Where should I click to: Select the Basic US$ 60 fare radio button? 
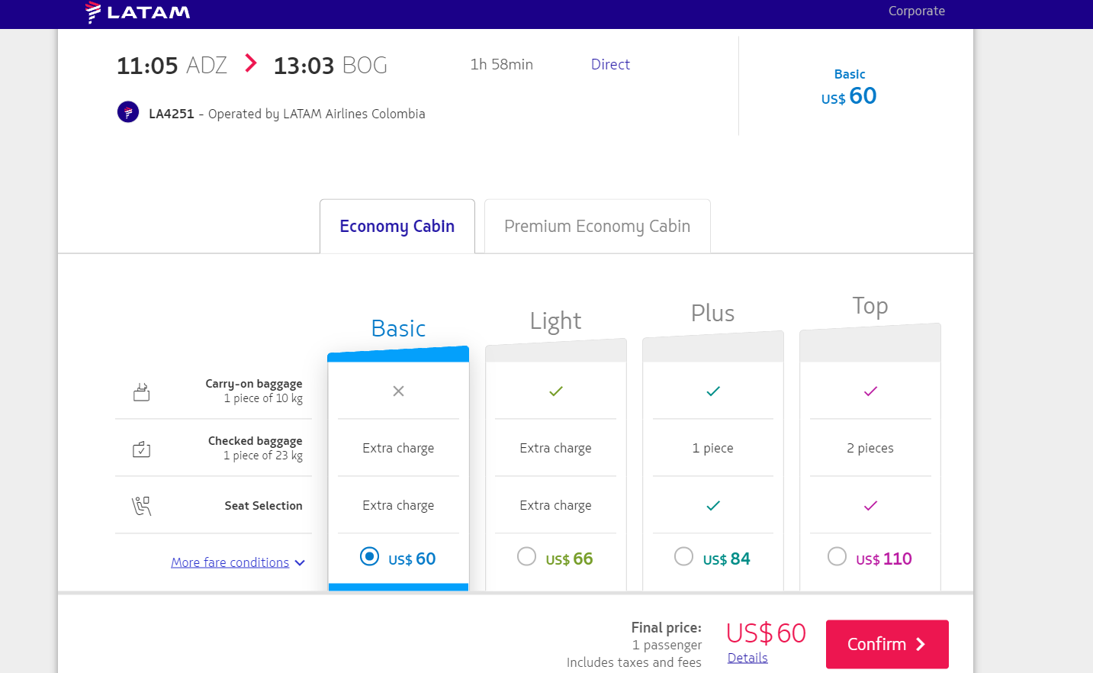369,556
